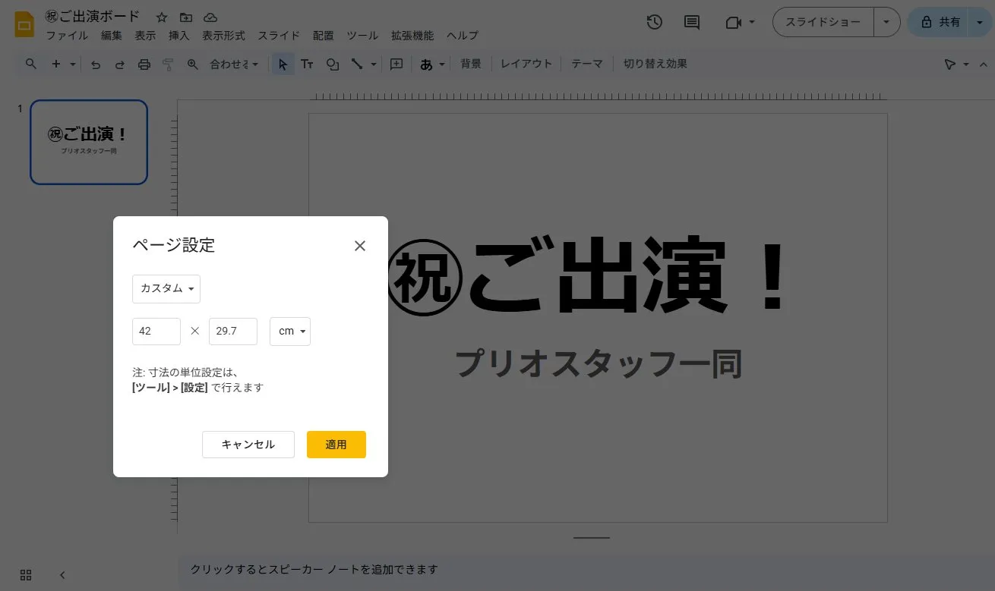995x591 pixels.
Task: Click the width field showing 42
Action: (156, 332)
